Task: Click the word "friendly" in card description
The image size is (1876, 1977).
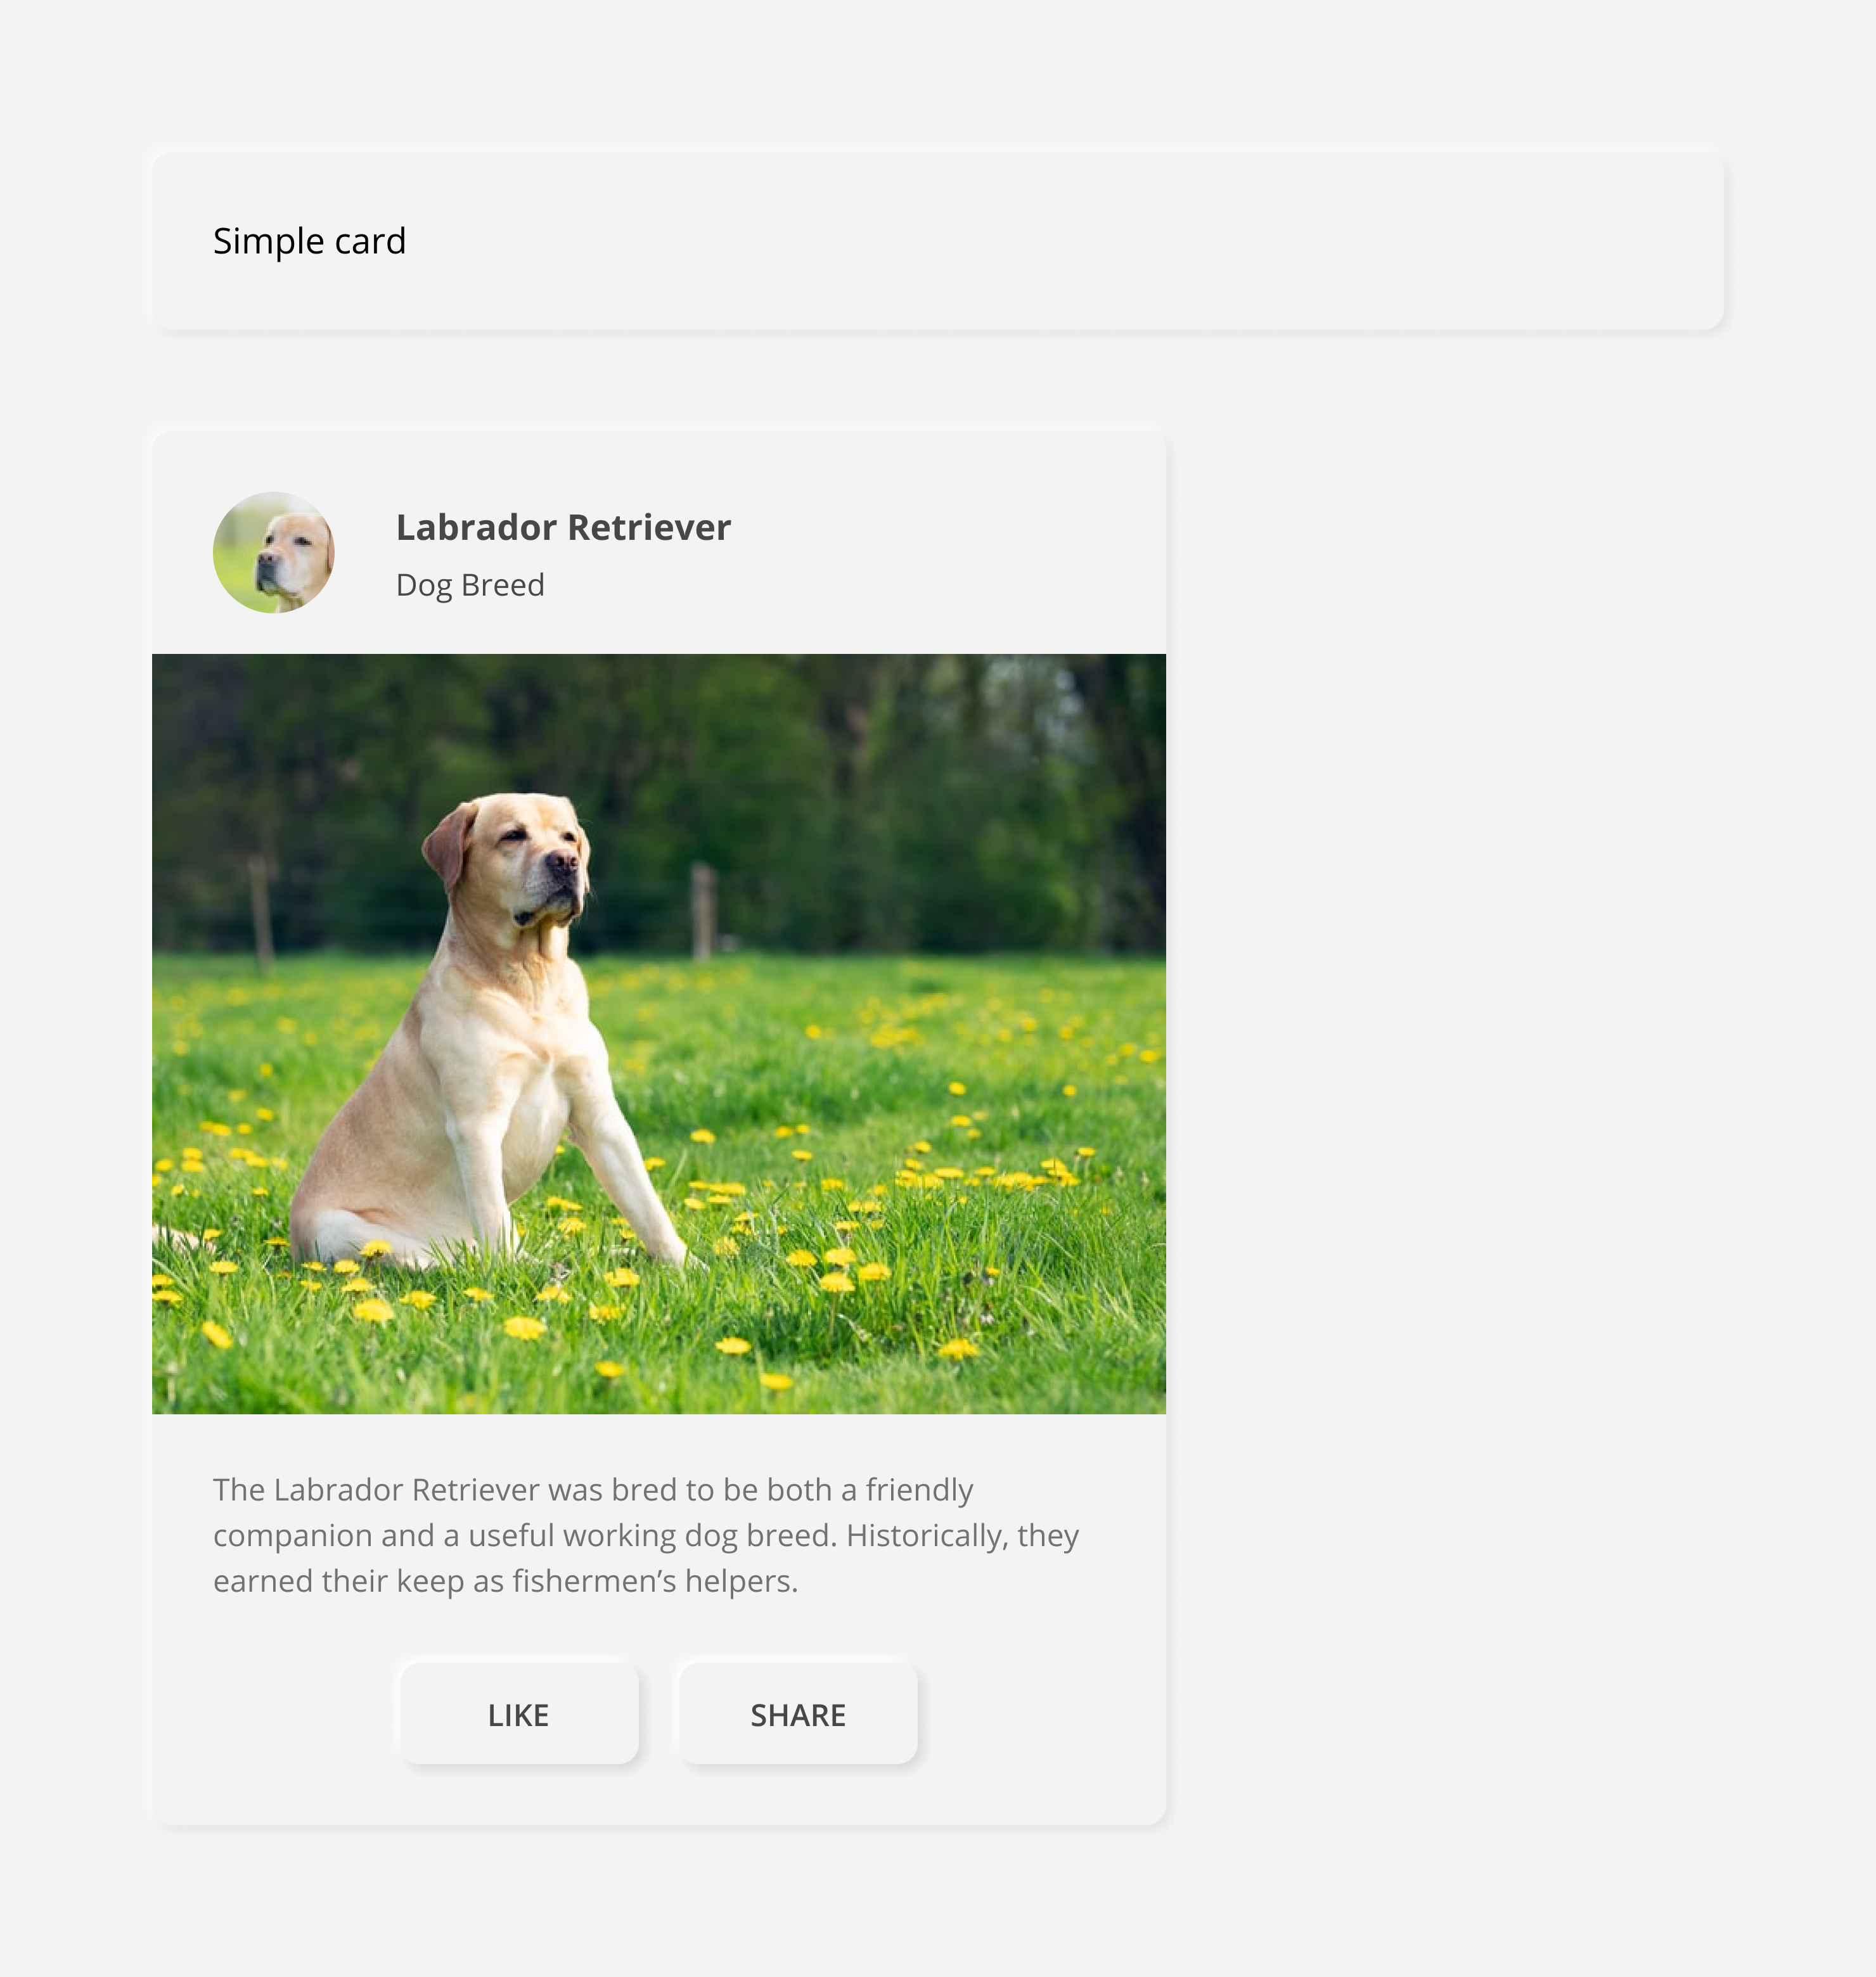Action: [918, 1489]
